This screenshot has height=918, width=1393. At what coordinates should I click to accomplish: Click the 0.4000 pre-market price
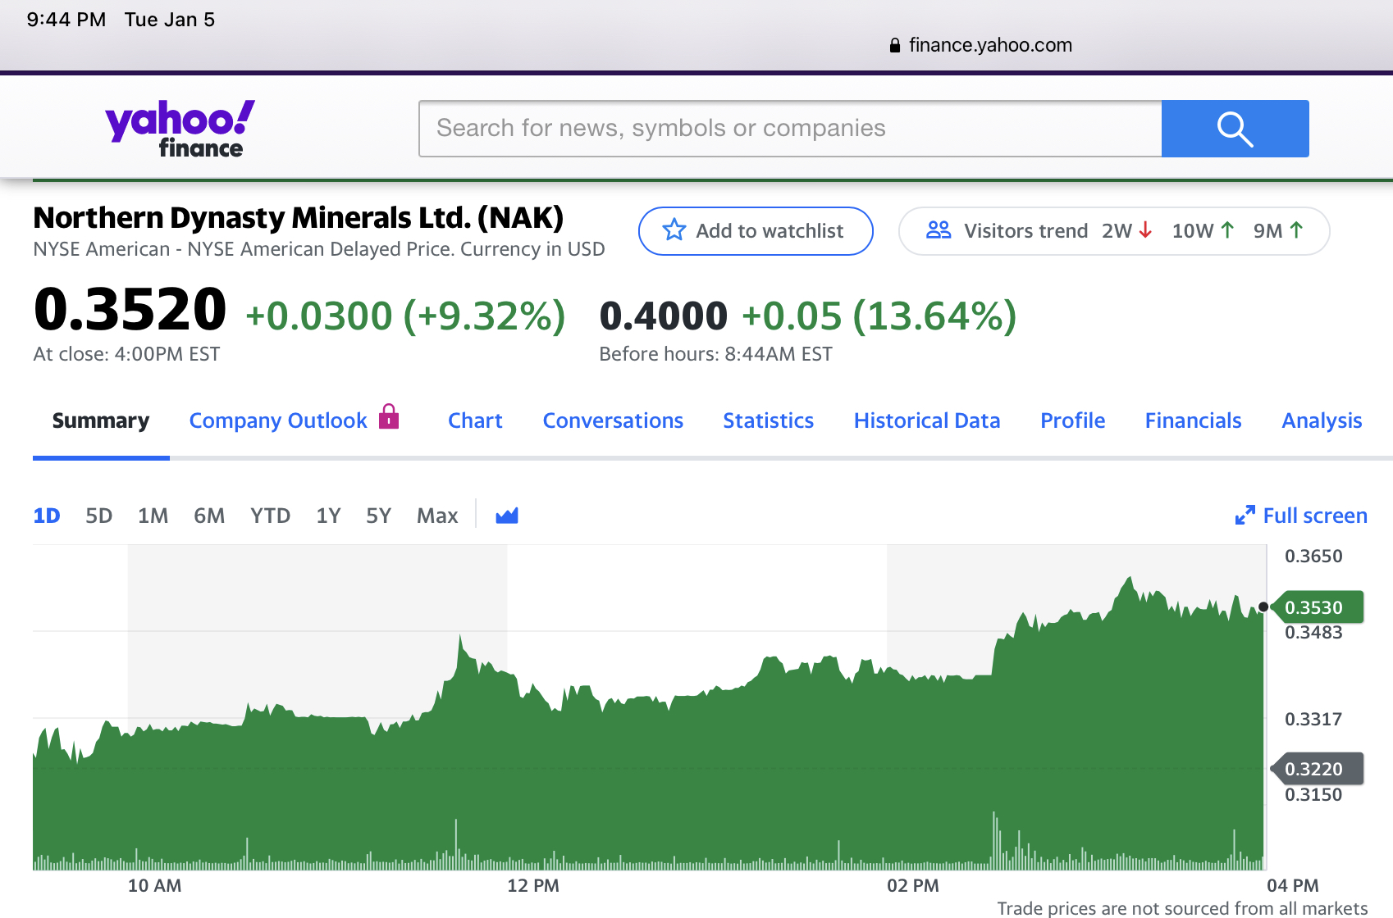664,316
